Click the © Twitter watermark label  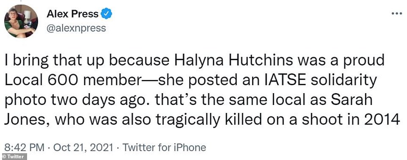13,157
